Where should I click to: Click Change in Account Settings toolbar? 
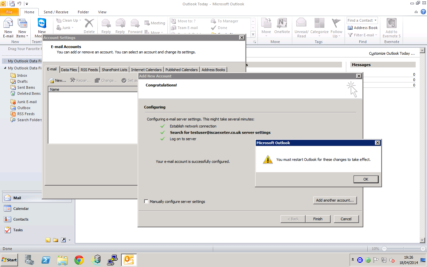(106, 80)
